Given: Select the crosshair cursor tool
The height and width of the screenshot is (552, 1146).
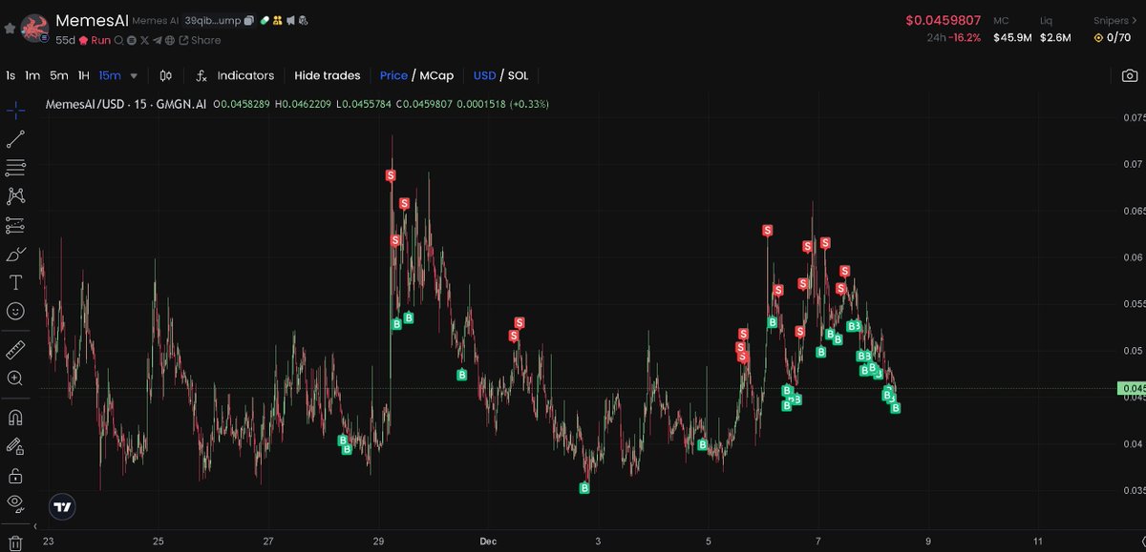Looking at the screenshot, I should [x=15, y=111].
